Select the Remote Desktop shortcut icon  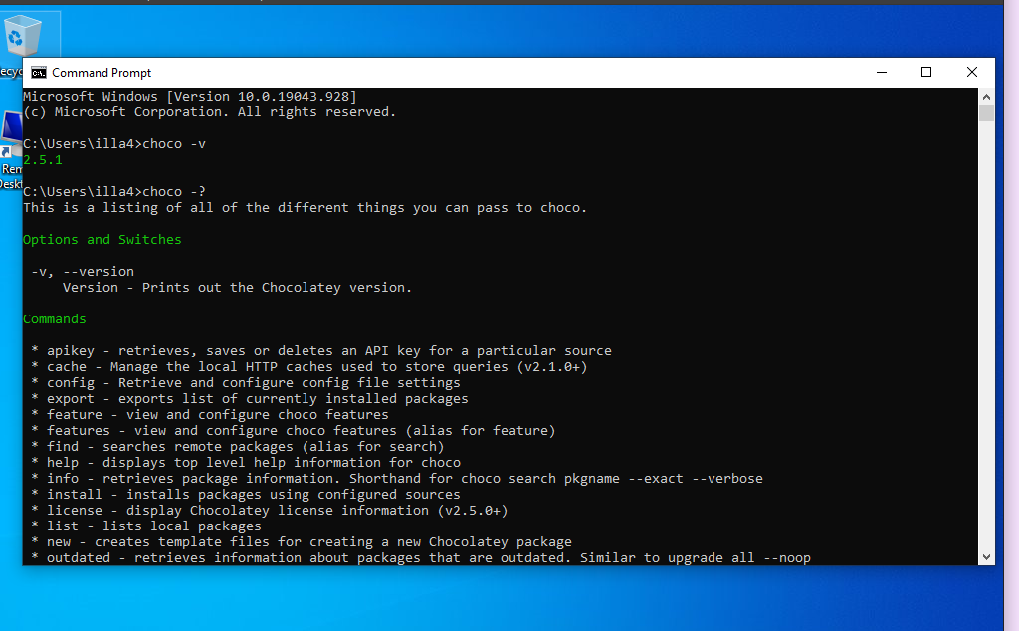click(x=11, y=134)
